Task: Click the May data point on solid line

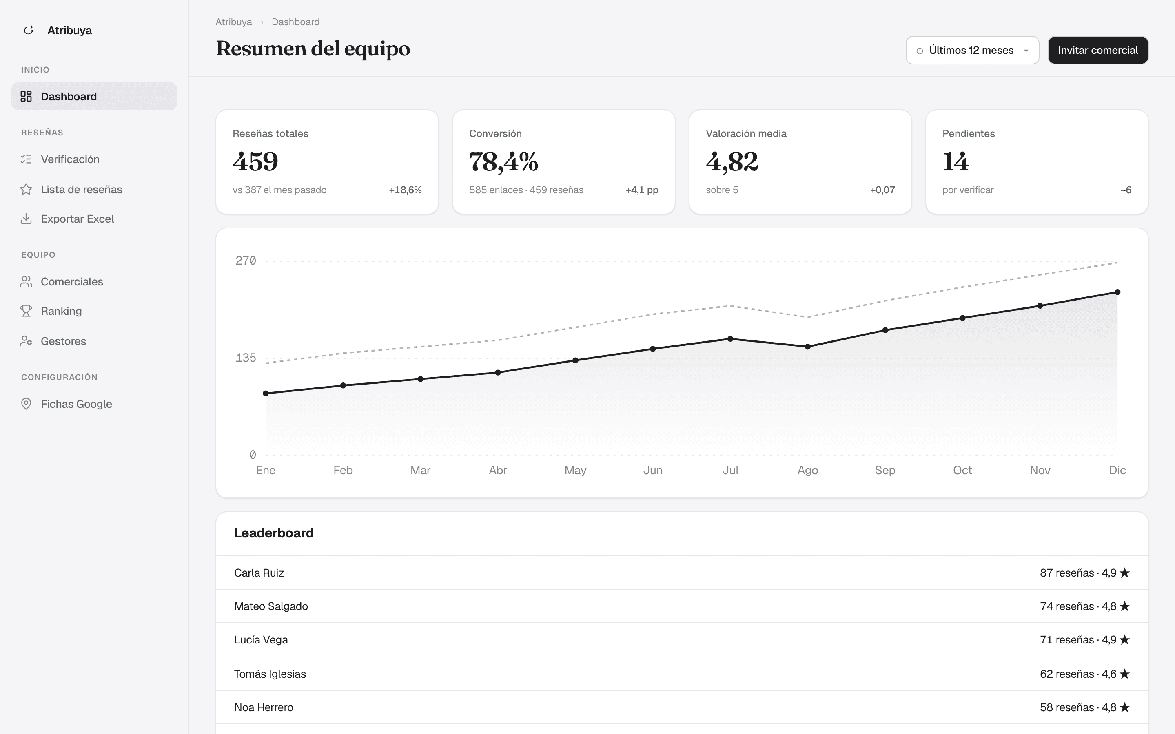Action: (x=575, y=360)
